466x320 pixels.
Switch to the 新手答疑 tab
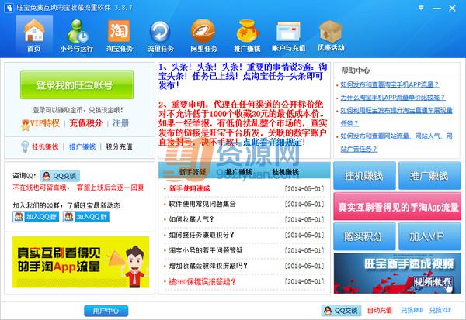193,172
